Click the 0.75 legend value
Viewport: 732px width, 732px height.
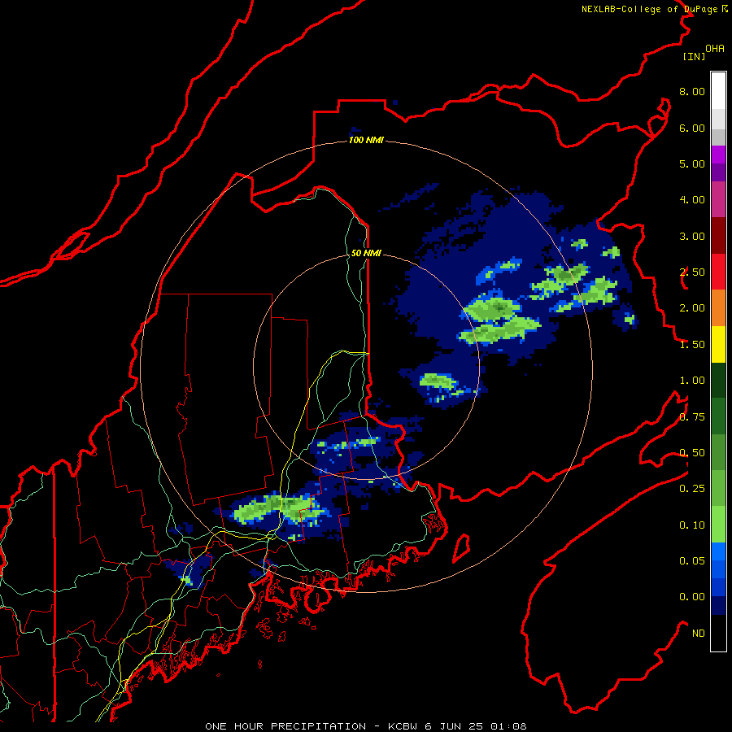click(x=692, y=417)
